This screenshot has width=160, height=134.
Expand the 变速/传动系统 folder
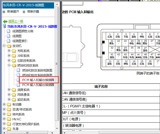coord(4,109)
